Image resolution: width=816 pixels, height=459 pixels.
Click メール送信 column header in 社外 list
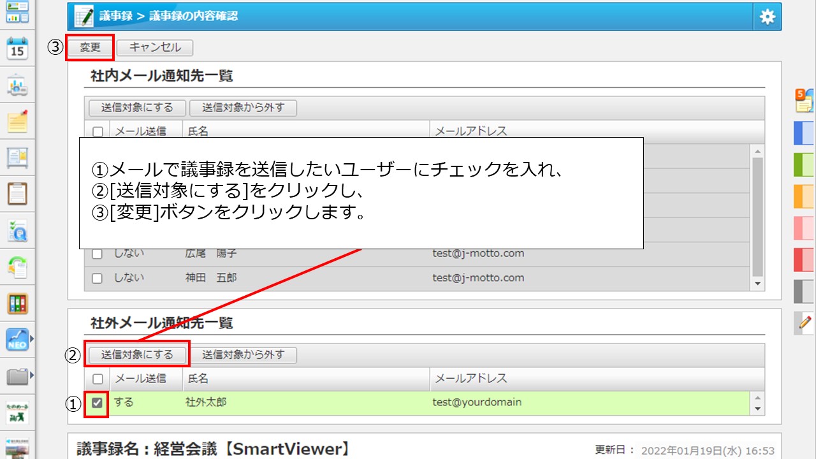point(140,379)
